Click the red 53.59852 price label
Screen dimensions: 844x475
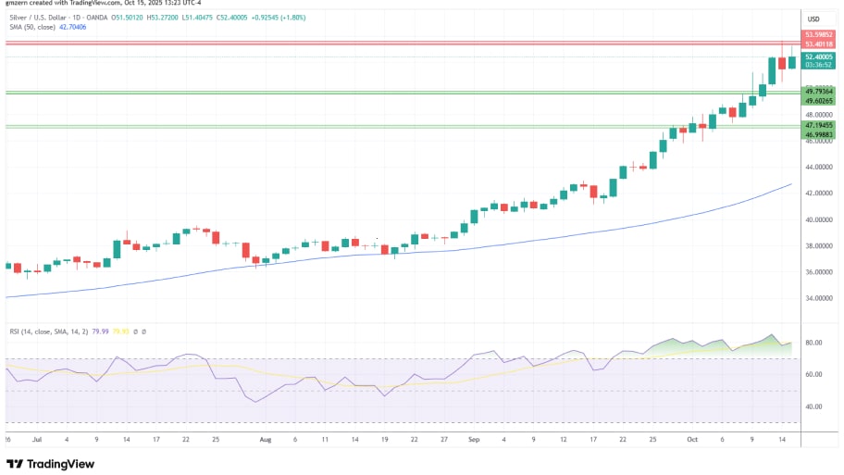tap(819, 34)
